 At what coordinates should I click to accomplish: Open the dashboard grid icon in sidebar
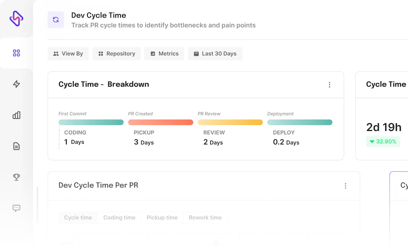(16, 53)
